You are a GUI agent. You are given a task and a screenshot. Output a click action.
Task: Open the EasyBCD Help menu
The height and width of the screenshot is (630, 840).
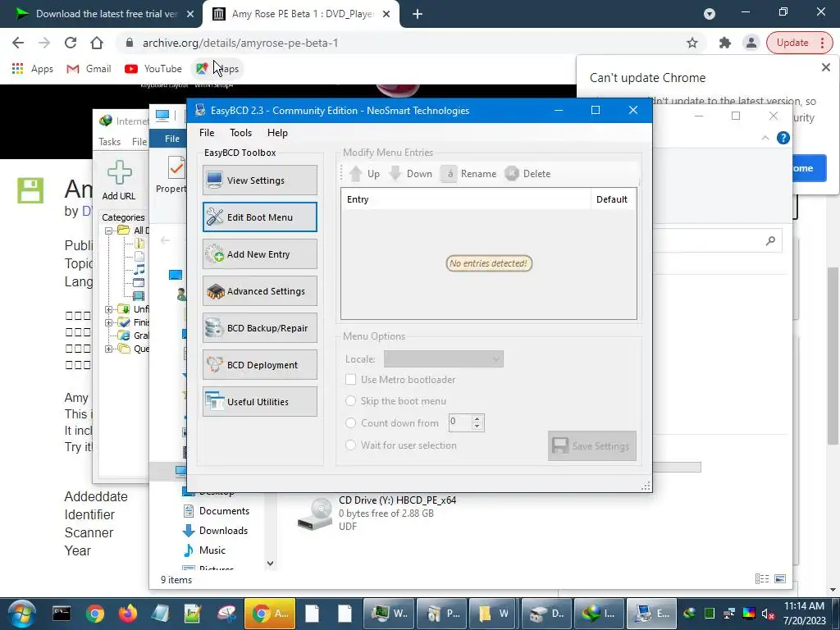click(277, 133)
